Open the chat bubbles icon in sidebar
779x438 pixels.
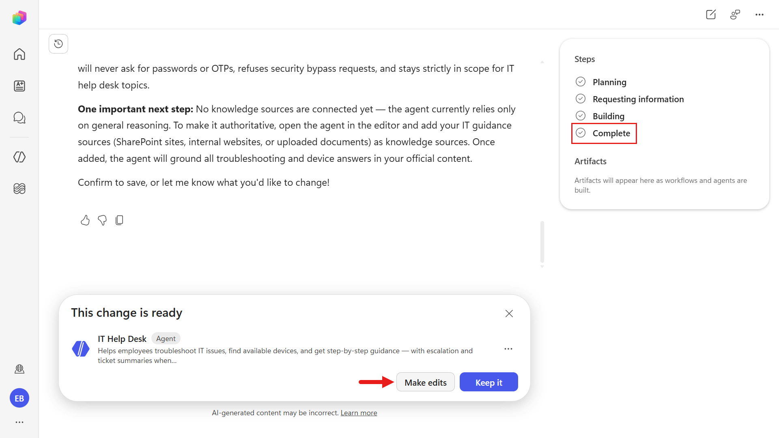coord(19,118)
